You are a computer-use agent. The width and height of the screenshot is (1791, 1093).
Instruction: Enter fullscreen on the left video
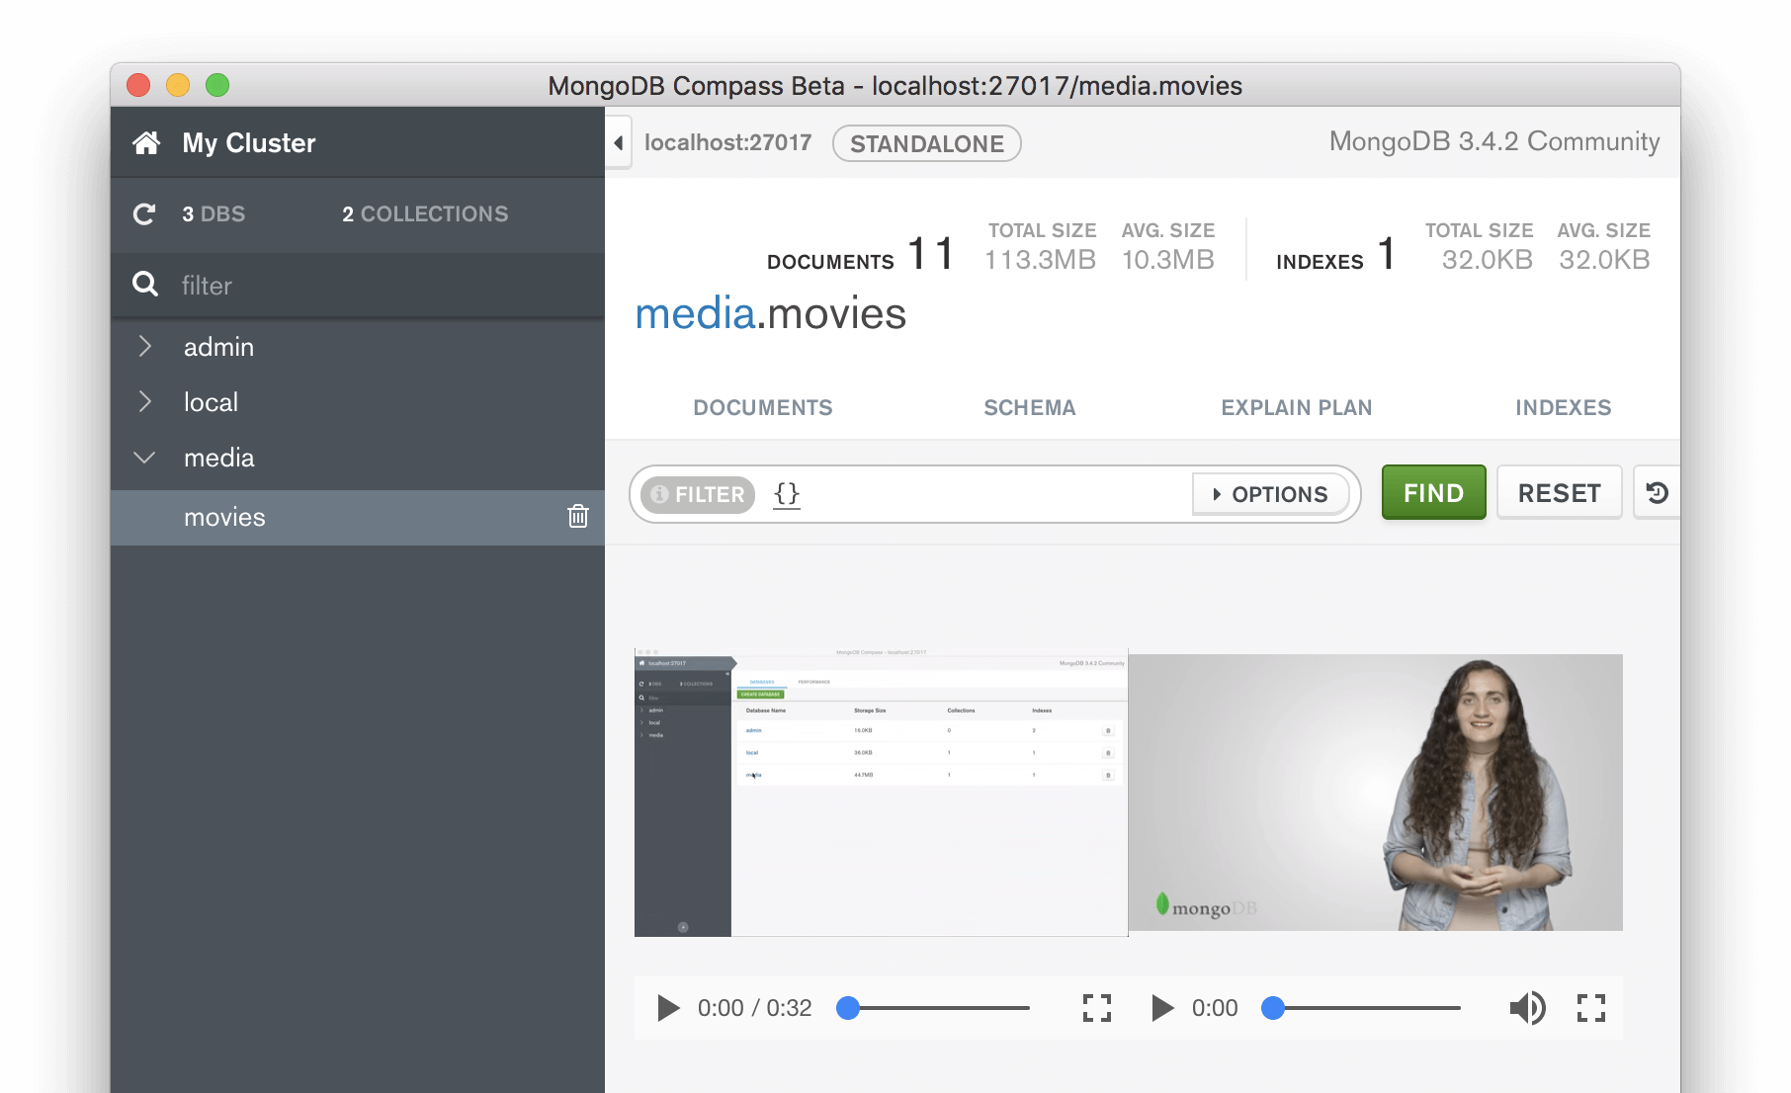pyautogui.click(x=1096, y=1008)
